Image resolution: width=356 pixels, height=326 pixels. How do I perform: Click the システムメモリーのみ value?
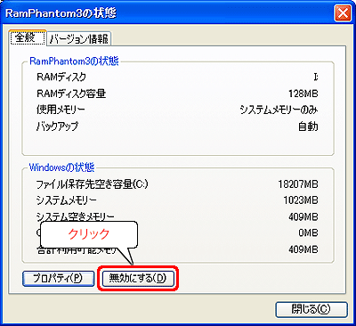click(x=279, y=110)
